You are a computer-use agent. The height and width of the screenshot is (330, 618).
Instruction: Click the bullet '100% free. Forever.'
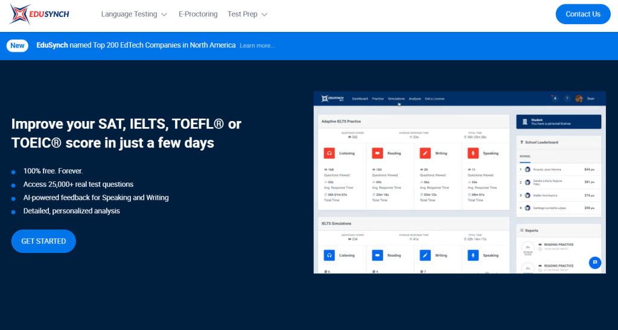point(53,171)
